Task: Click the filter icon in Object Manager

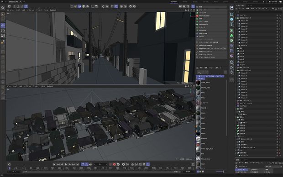Action: point(278,9)
